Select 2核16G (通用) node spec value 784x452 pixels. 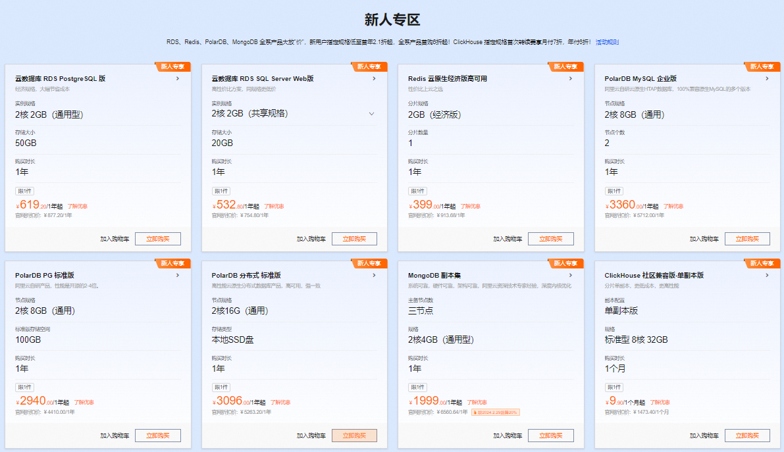tap(240, 311)
